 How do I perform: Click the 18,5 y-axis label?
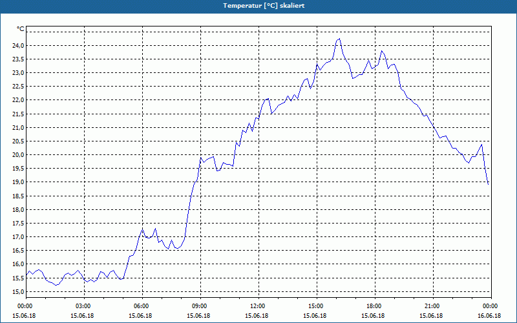(19, 196)
